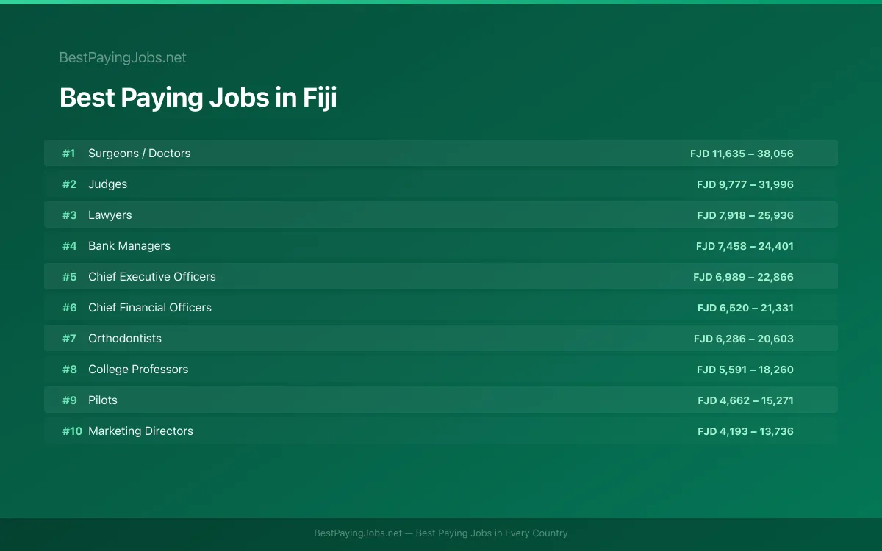882x551 pixels.
Task: Click the 'Best Paying Jobs in Fiji' heading
Action: tap(198, 98)
